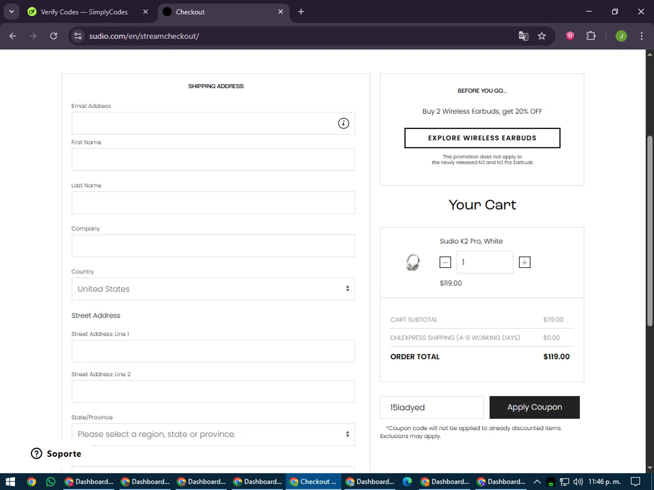Click the DHLEXPRESS SHIPPING row text
The height and width of the screenshot is (490, 654).
[x=455, y=338]
